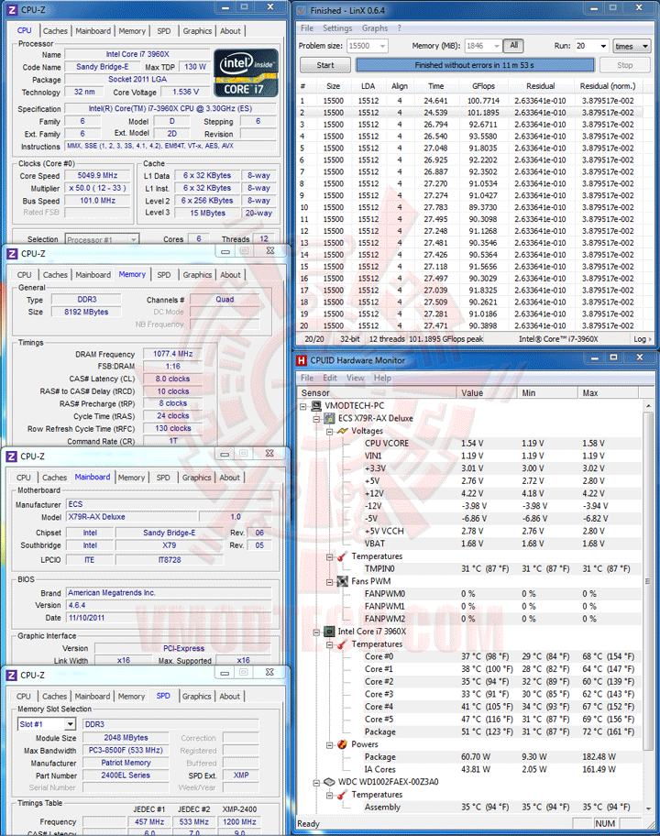Click the Log link in LinX status bar

[642, 339]
